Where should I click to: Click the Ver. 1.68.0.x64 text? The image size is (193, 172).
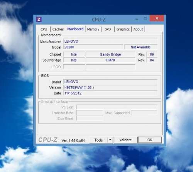(73, 140)
